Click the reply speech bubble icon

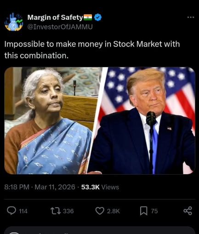(11, 211)
